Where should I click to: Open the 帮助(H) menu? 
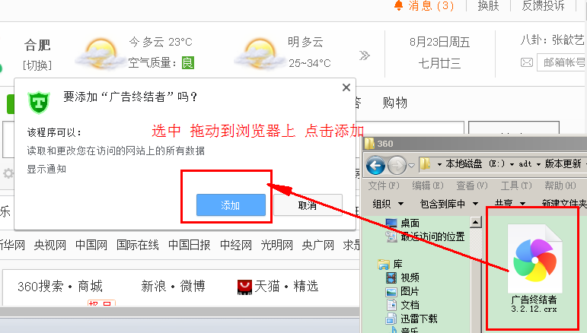pos(560,186)
